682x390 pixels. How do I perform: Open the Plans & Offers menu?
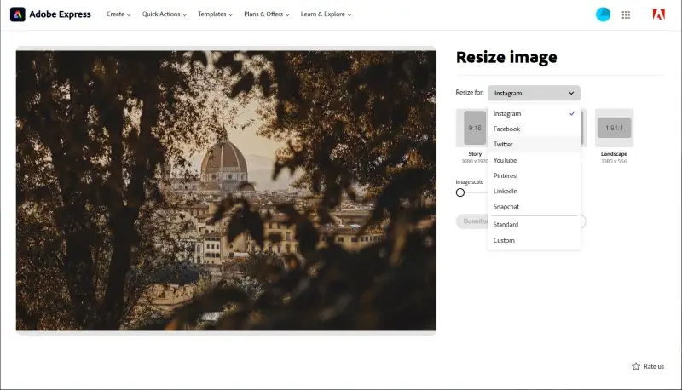pyautogui.click(x=266, y=14)
